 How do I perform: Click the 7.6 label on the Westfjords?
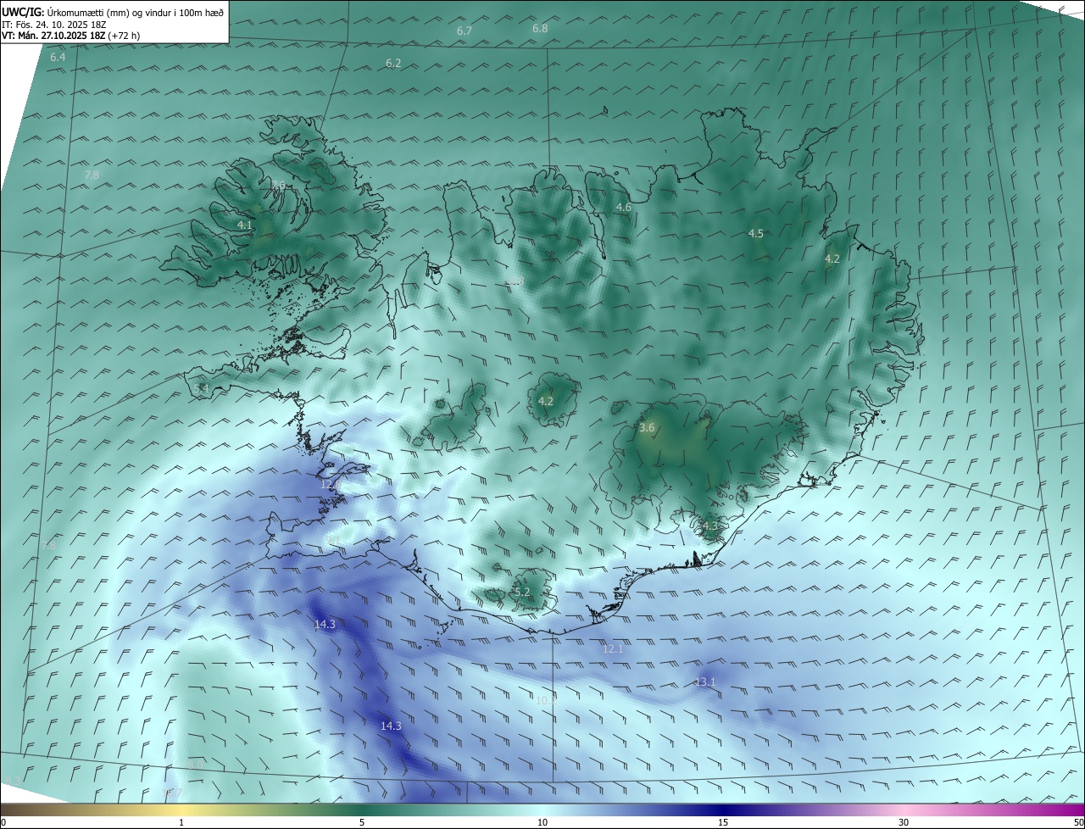pos(278,185)
